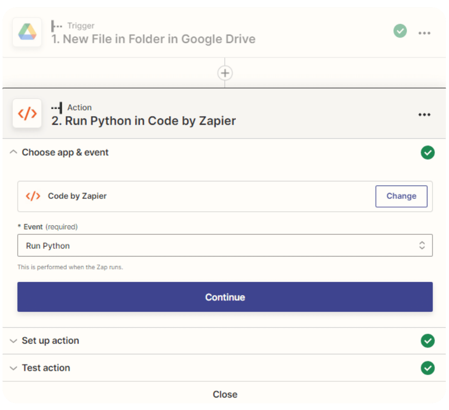Click the Google Drive trigger icon
This screenshot has width=449, height=410.
point(27,32)
